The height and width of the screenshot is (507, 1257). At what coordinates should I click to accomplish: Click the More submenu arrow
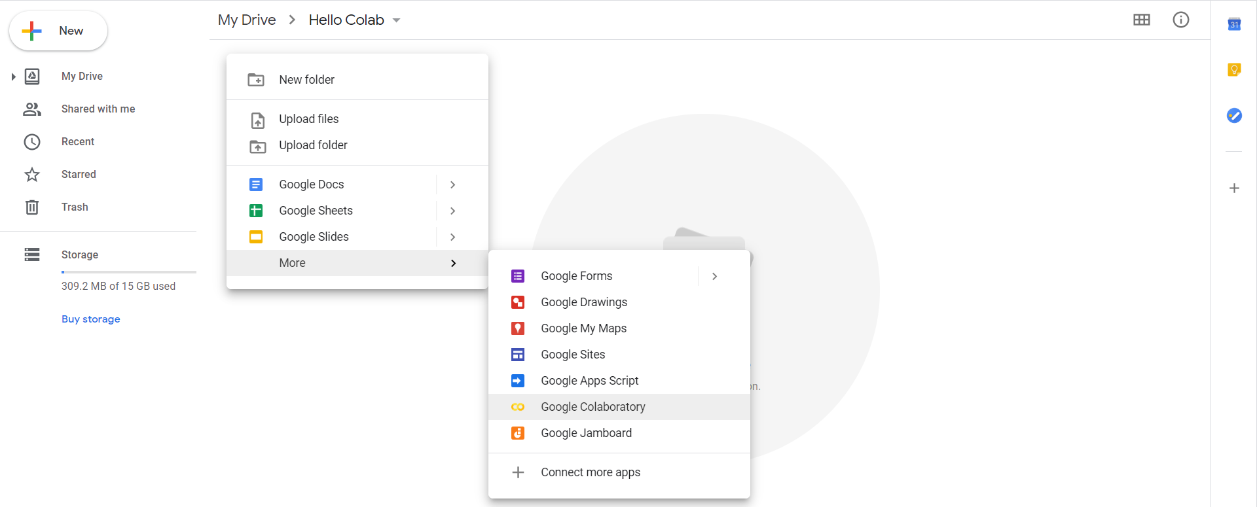point(453,263)
